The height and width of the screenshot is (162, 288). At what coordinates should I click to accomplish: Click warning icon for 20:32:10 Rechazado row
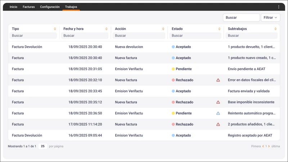[218, 80]
